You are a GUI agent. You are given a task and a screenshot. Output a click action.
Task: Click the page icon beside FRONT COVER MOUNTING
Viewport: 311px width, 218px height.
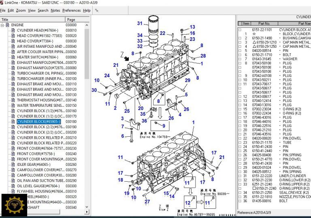coord(13,159)
